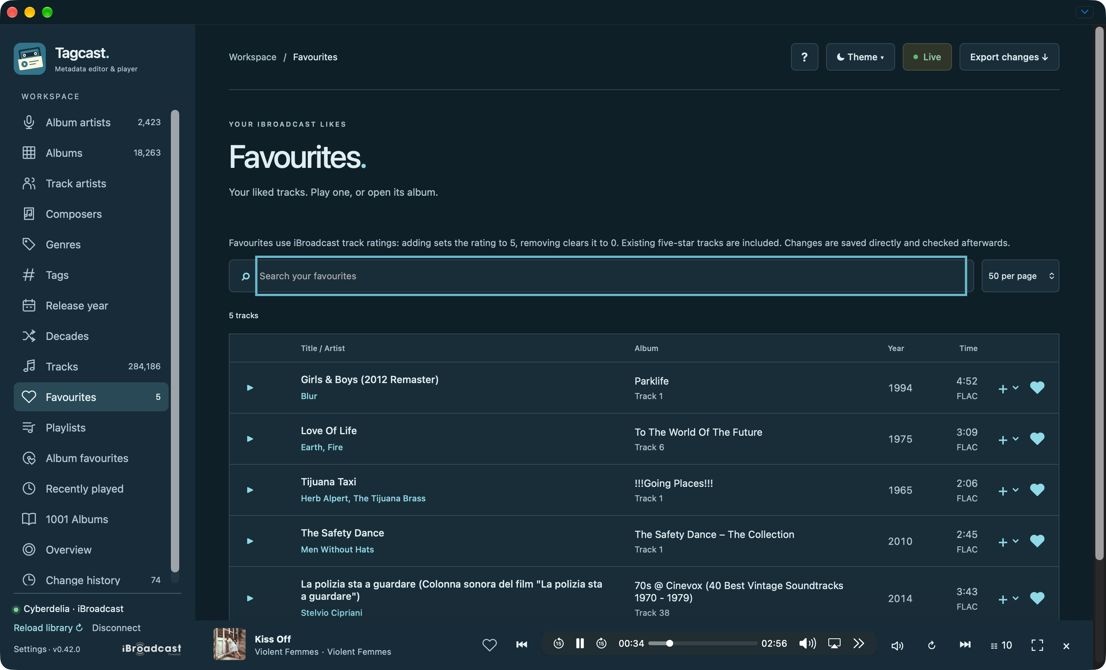
Task: Click the Tagcast cassette logo
Action: click(x=30, y=59)
